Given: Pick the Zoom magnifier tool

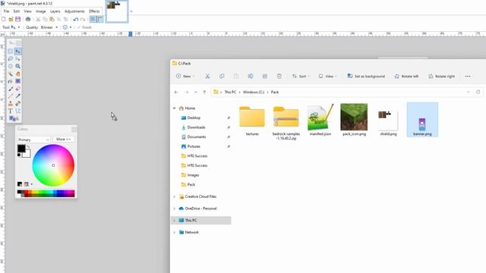Looking at the screenshot, I should click(17, 66).
